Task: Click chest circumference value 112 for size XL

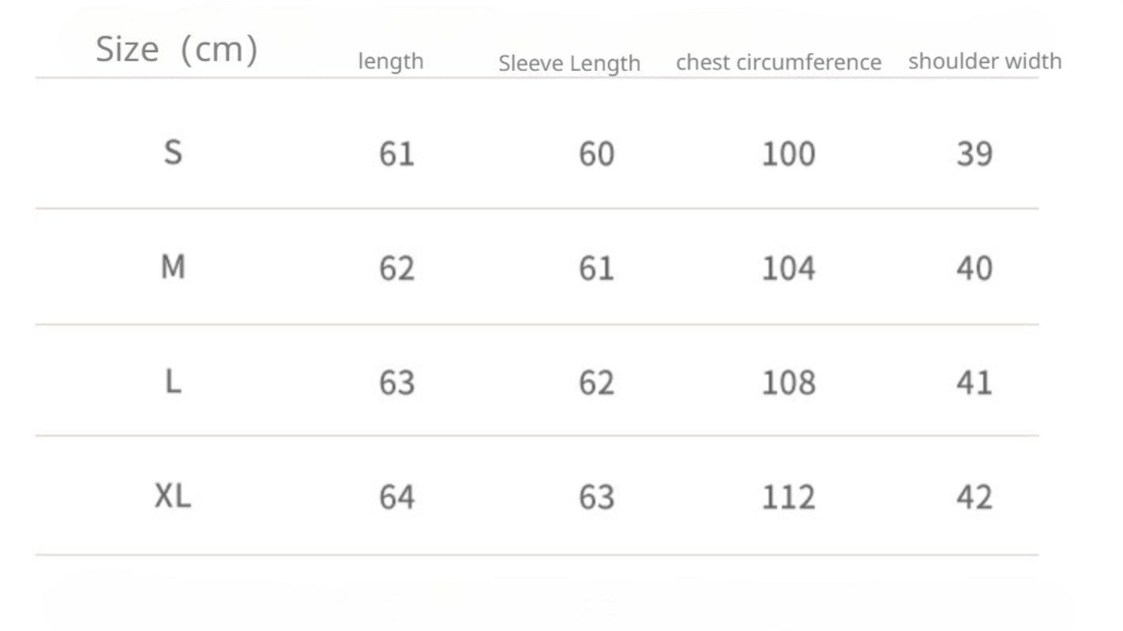Action: pos(788,498)
